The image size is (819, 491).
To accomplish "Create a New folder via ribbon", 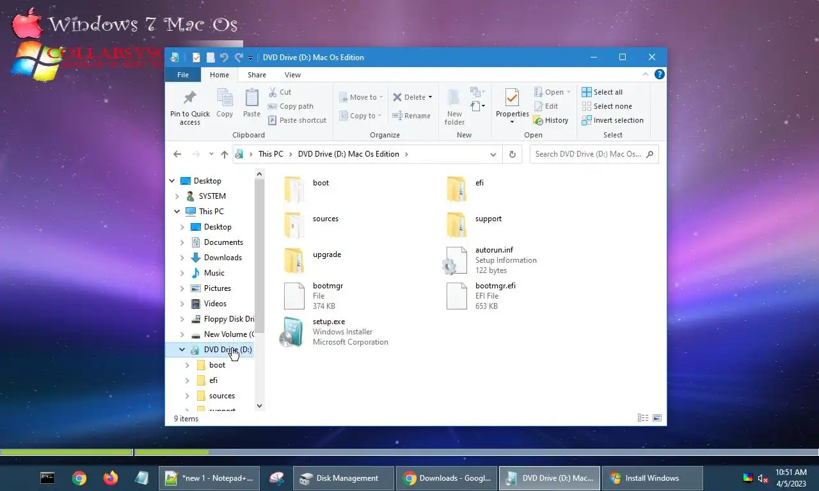I will (x=454, y=106).
